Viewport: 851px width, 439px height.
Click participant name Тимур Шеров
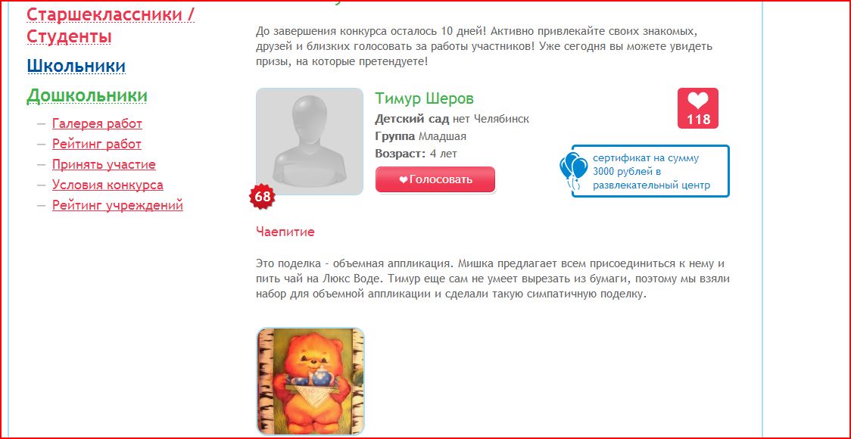point(425,98)
